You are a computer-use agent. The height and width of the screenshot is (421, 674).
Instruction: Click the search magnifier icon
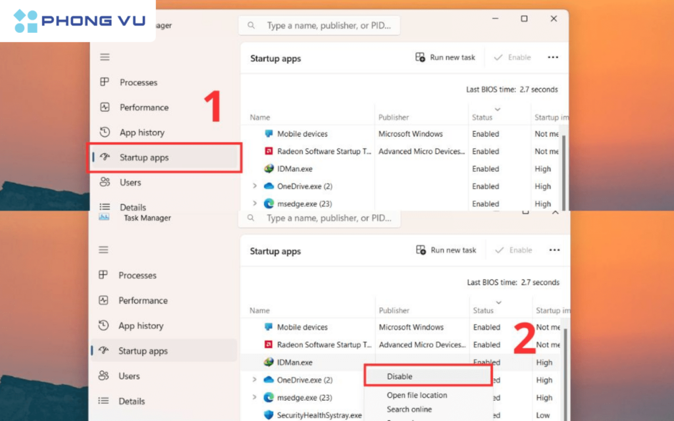251,25
